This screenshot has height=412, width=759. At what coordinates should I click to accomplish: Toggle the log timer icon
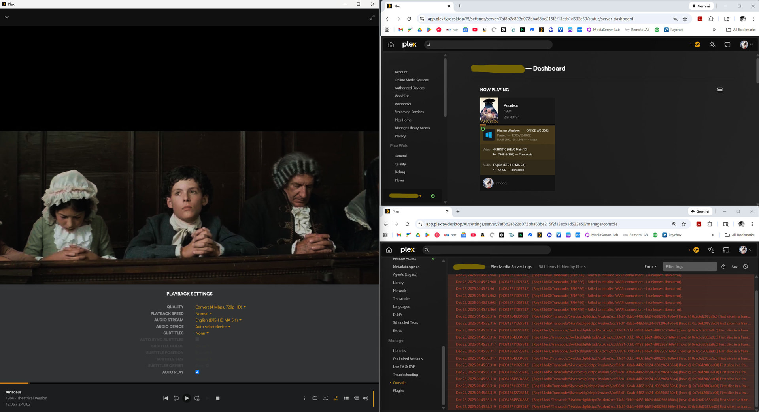point(723,267)
